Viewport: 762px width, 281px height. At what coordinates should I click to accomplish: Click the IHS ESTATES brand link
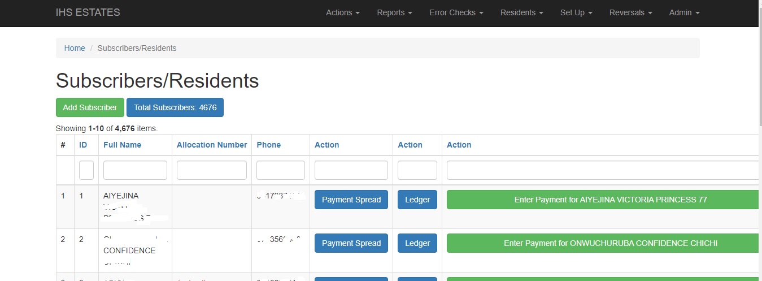[x=88, y=12]
